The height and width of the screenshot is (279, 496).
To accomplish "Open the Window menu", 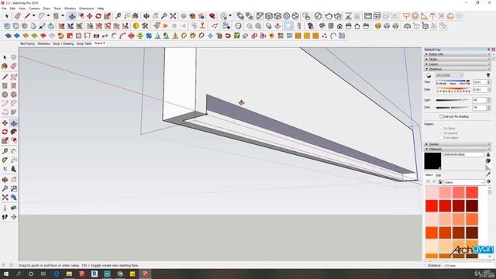I will click(70, 9).
